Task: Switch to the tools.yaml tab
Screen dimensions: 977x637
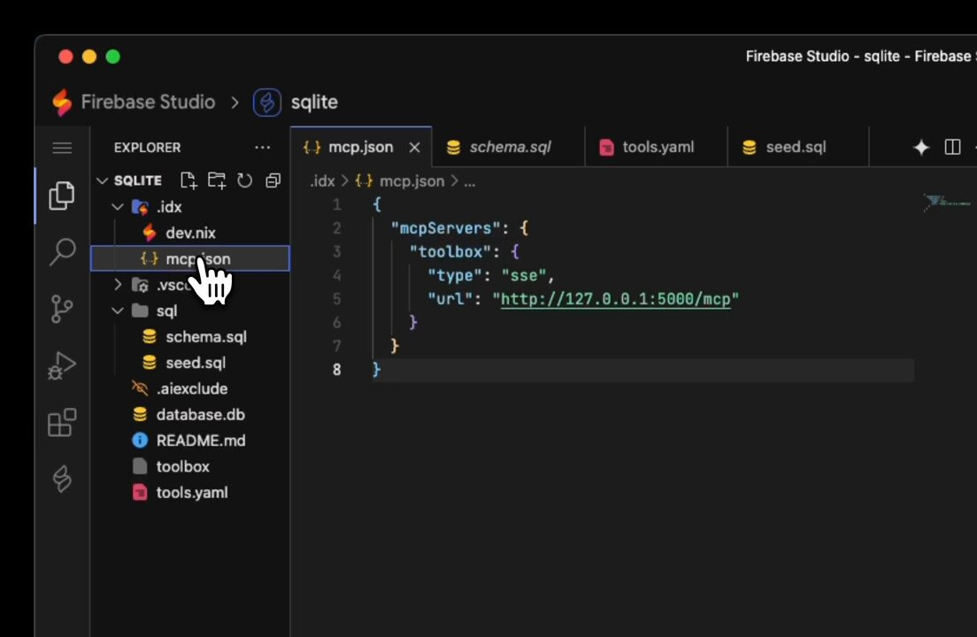Action: pos(656,147)
